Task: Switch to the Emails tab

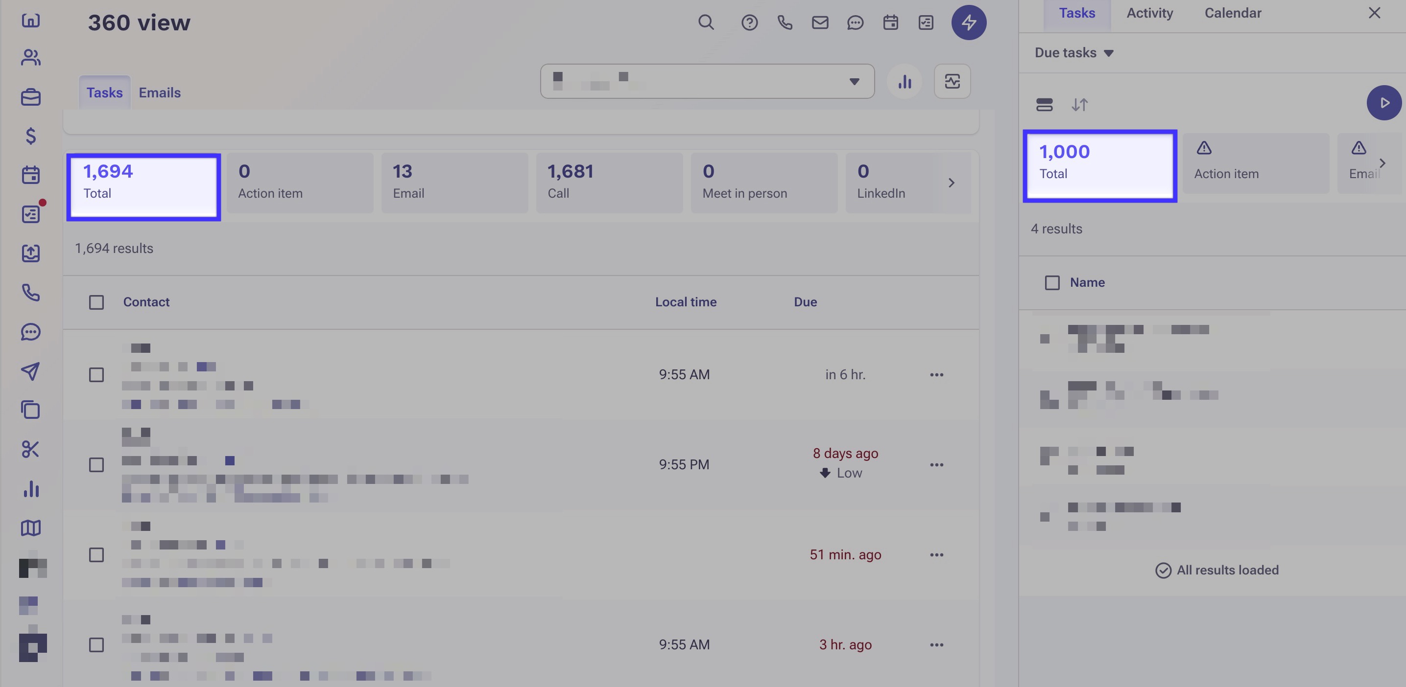Action: 159,92
